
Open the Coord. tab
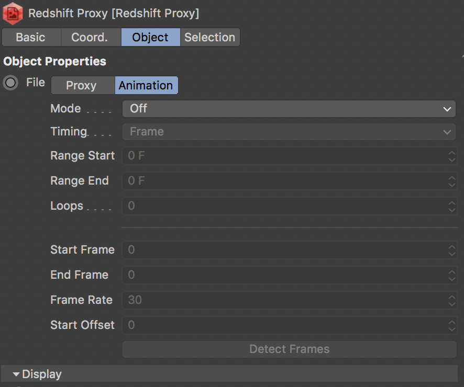(90, 37)
